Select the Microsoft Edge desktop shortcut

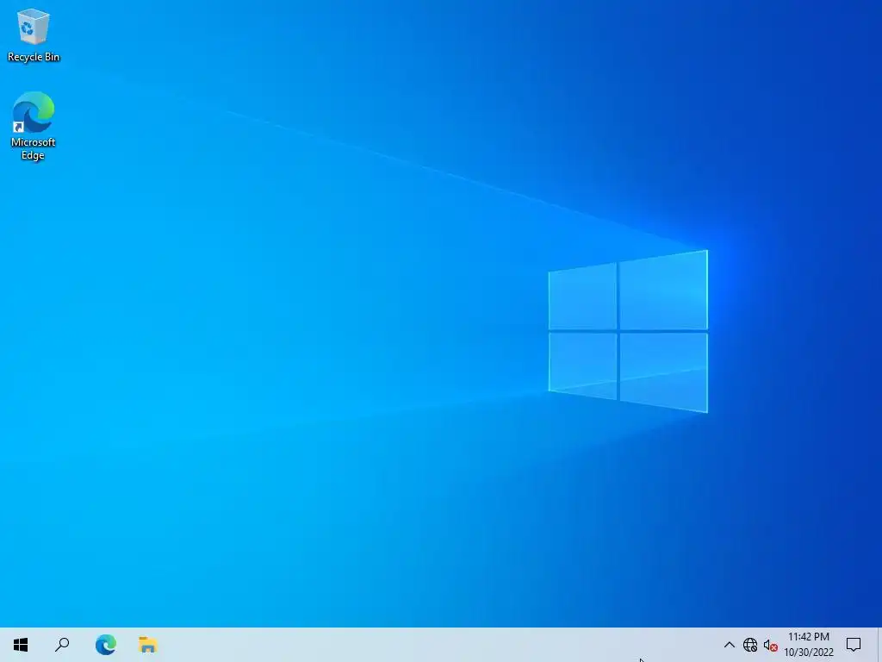click(34, 126)
